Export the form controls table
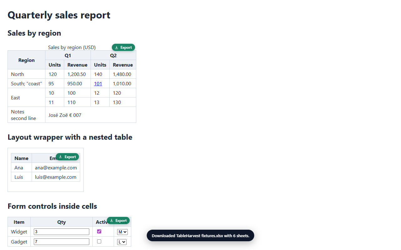 [118, 221]
